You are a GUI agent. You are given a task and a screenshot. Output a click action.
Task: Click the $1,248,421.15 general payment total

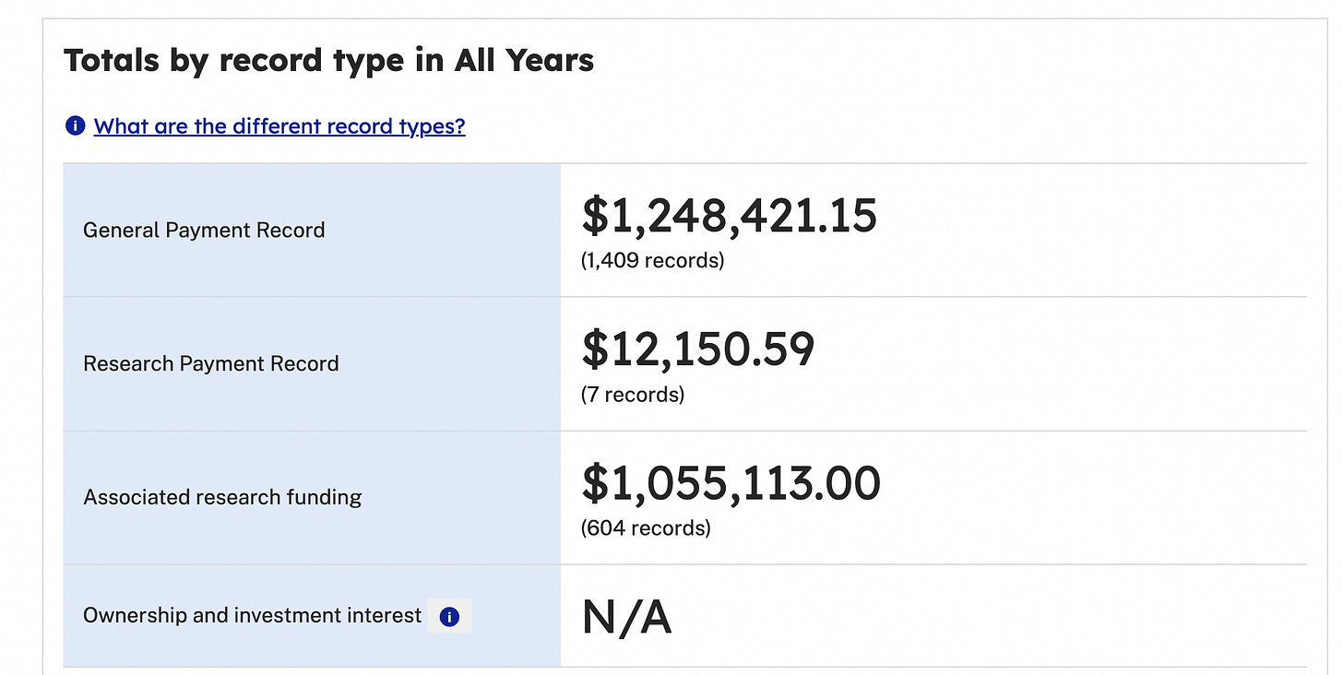click(729, 217)
